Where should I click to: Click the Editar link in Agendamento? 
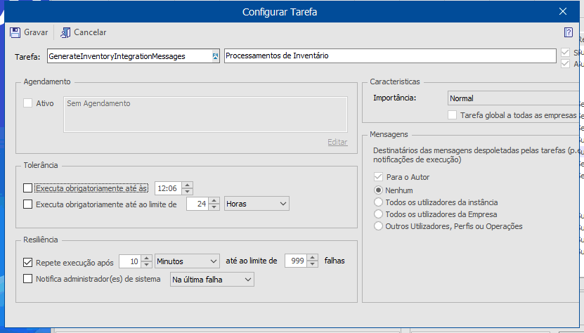point(337,142)
